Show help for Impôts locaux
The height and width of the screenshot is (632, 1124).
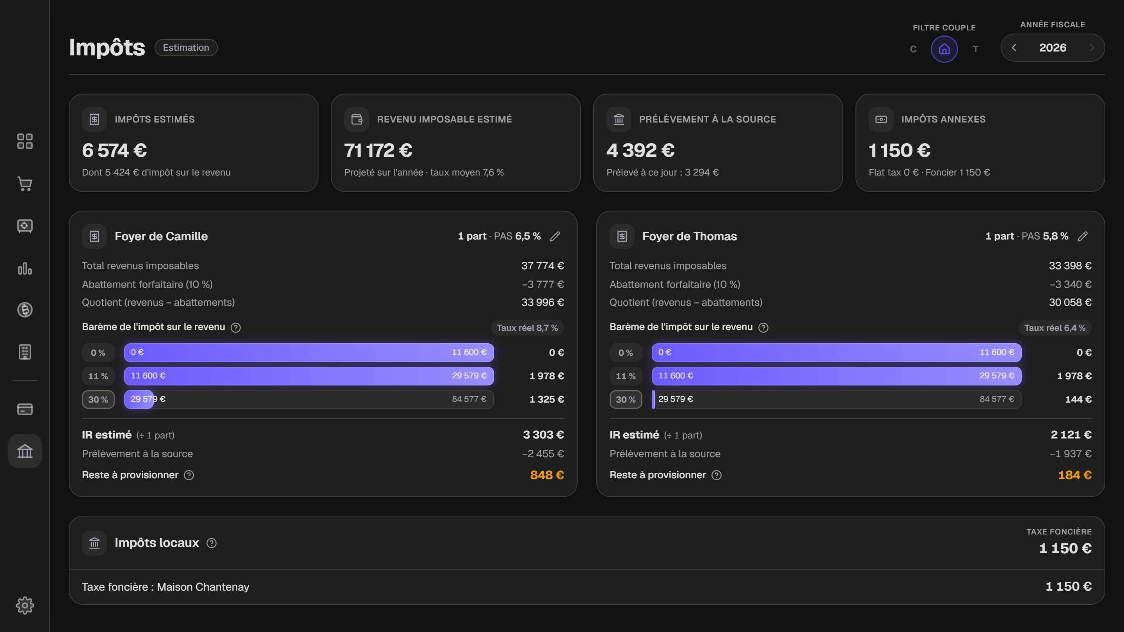point(212,543)
